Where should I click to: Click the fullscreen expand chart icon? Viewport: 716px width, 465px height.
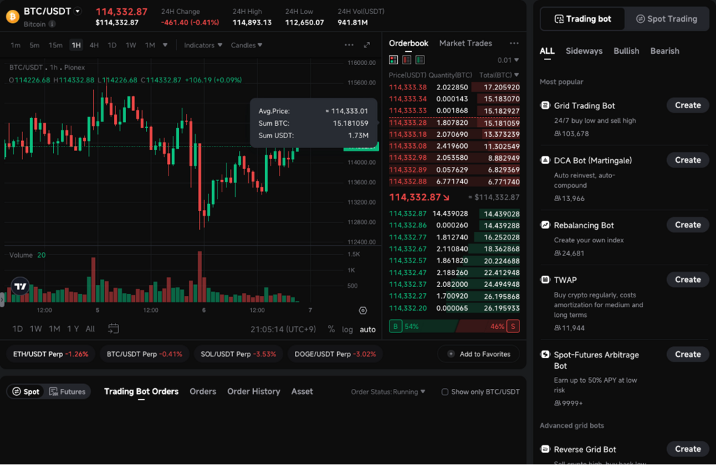pos(367,45)
